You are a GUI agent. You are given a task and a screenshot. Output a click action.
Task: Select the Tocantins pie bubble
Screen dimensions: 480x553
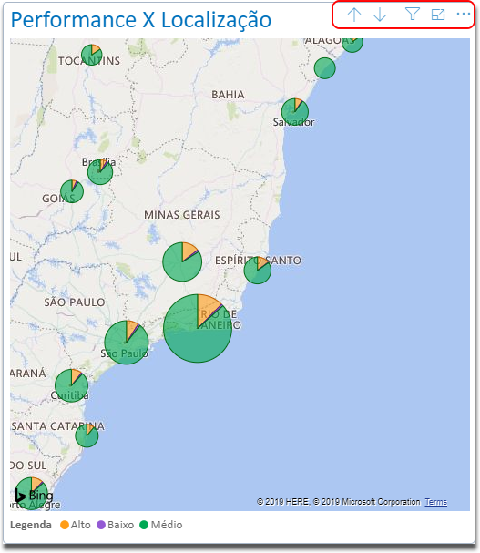(92, 55)
